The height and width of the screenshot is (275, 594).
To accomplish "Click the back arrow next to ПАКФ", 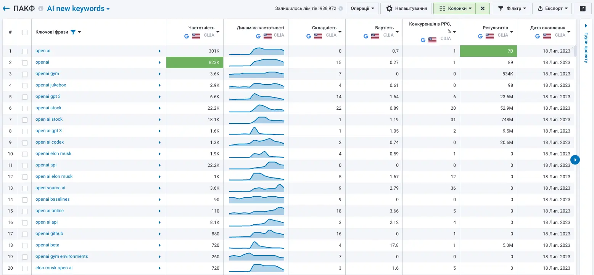I will pos(6,8).
